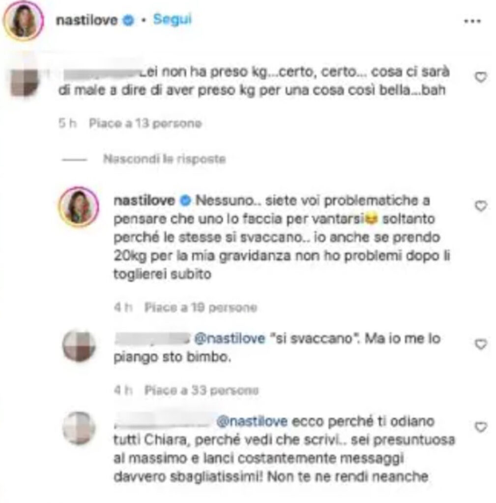Open the nastilove username in the reply
This screenshot has height=503, width=496.
tap(144, 201)
